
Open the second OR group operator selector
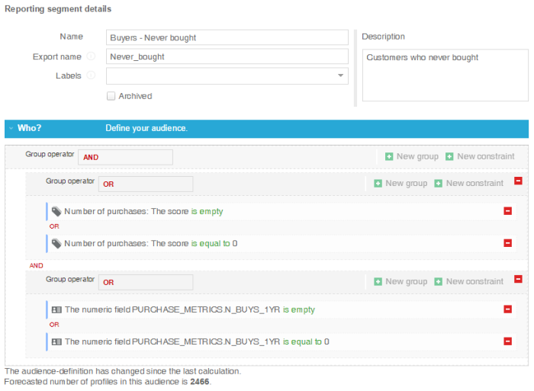[x=146, y=282]
